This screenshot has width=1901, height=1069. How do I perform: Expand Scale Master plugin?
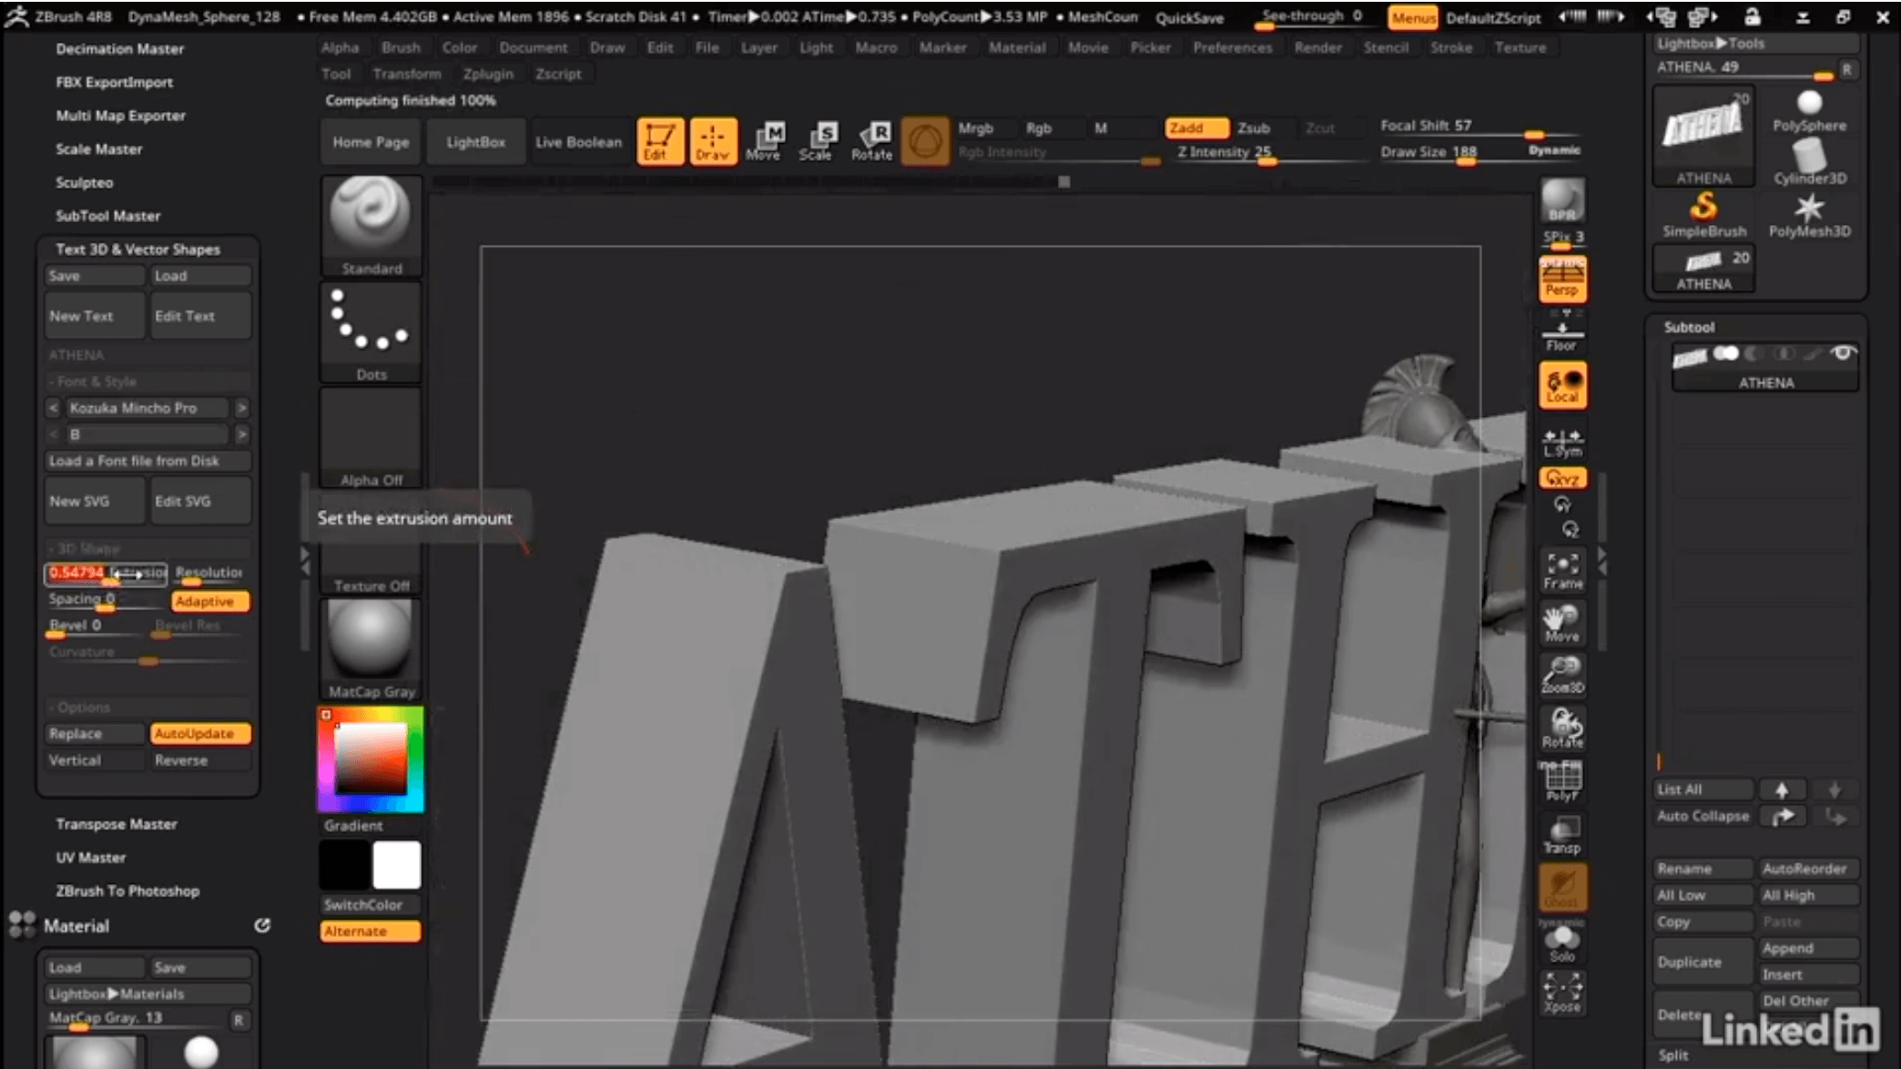[98, 149]
